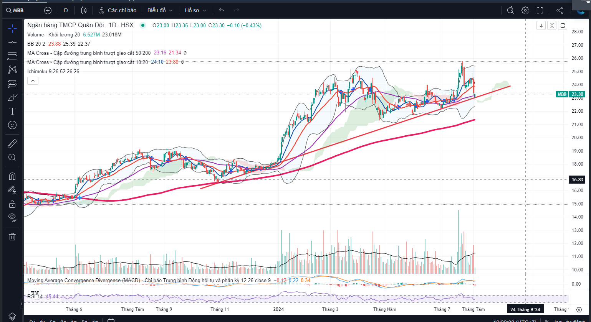
Task: Select the zoom in magnifier tool
Action: point(12,157)
